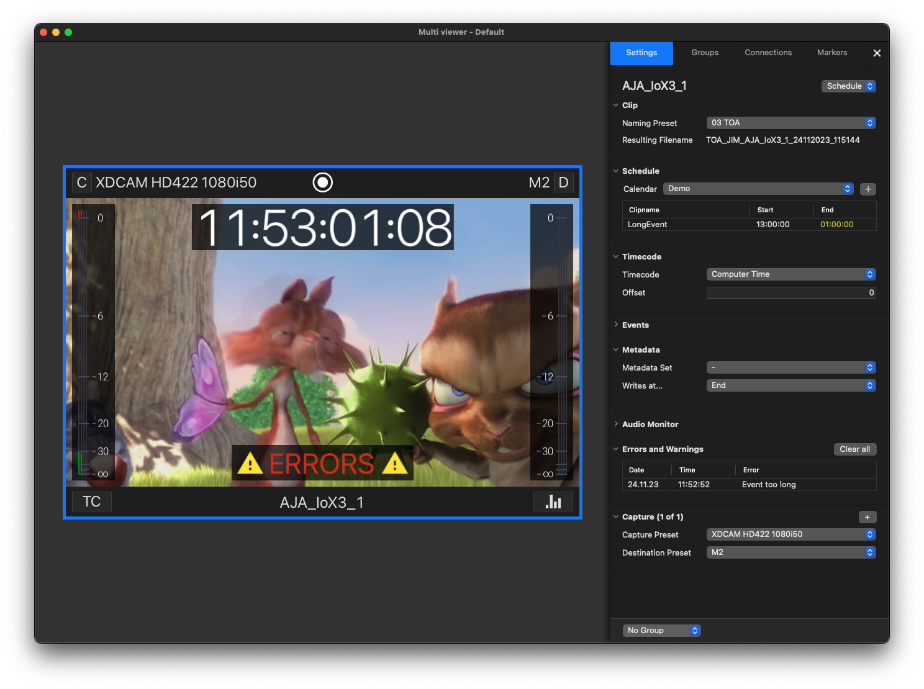Screen dimensions: 924x689
Task: Toggle the TC timecode button
Action: 92,502
